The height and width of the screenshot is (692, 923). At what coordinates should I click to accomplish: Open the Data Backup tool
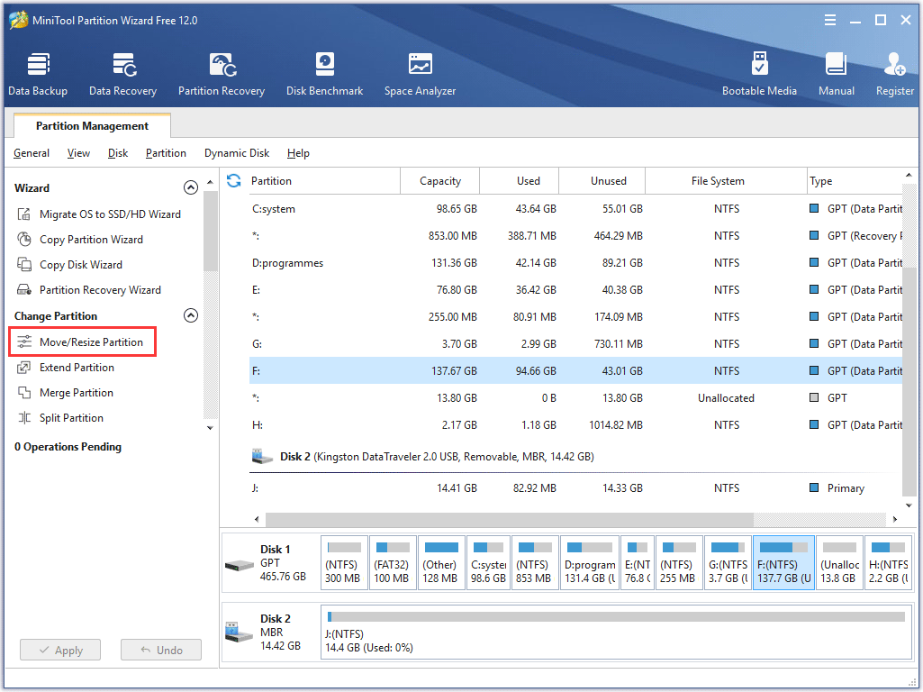[x=38, y=72]
